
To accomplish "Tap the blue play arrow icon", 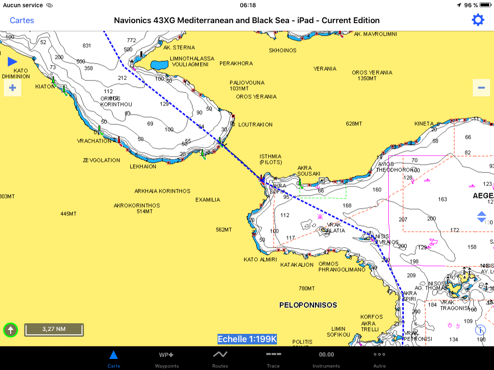I will [x=12, y=62].
